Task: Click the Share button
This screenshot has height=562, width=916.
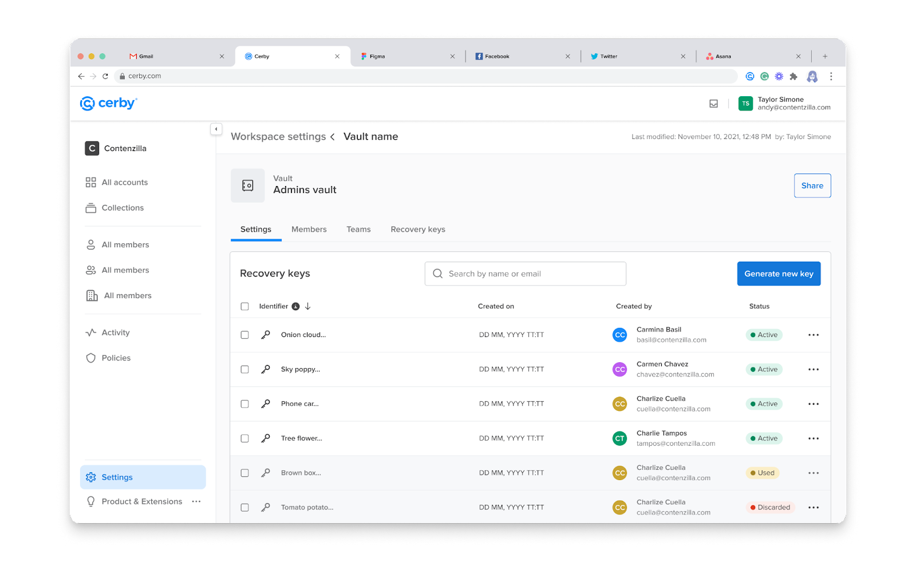Action: 812,185
